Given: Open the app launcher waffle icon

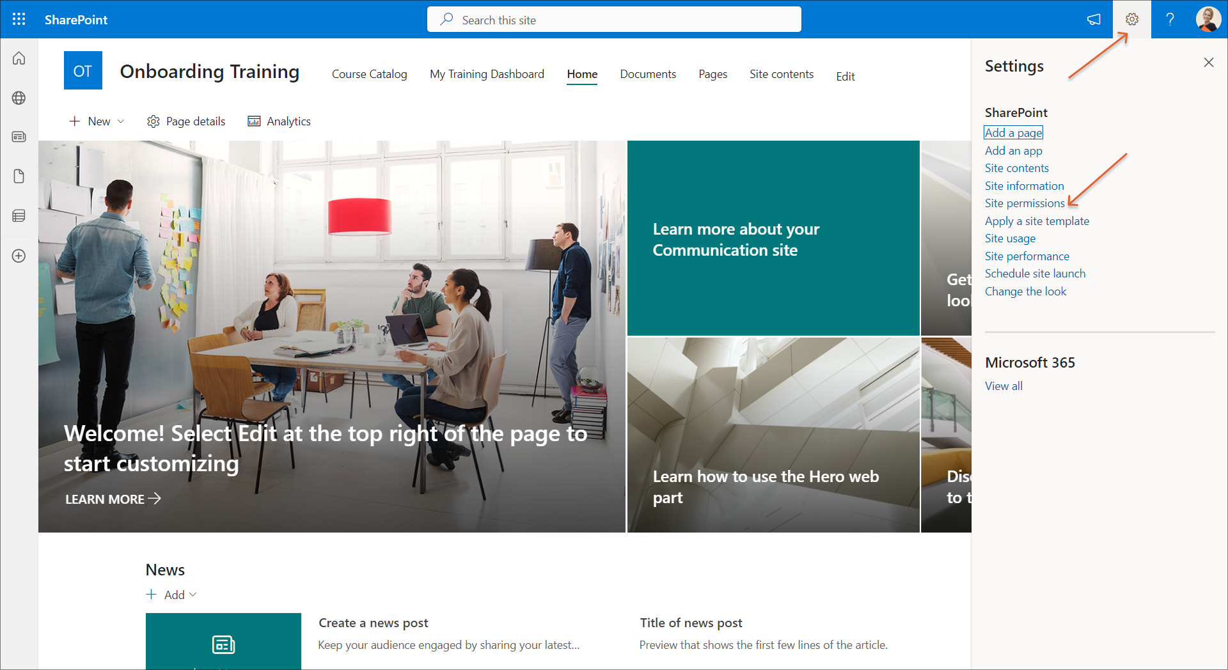Looking at the screenshot, I should pos(19,19).
